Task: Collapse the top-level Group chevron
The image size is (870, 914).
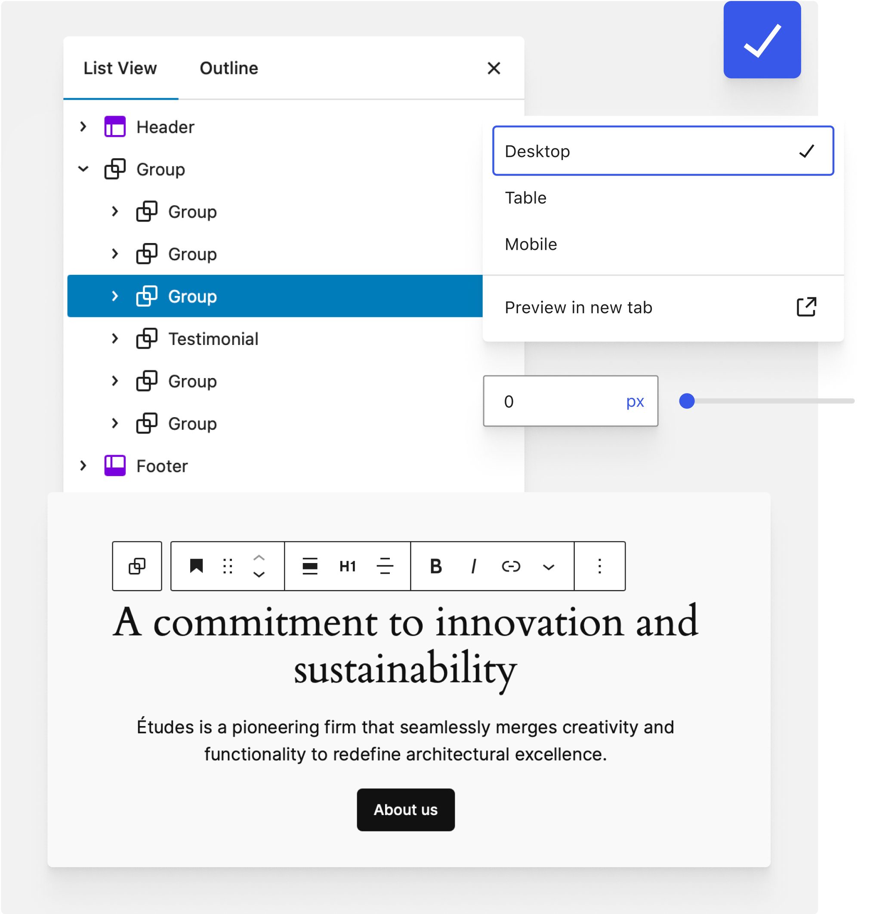Action: pyautogui.click(x=83, y=169)
